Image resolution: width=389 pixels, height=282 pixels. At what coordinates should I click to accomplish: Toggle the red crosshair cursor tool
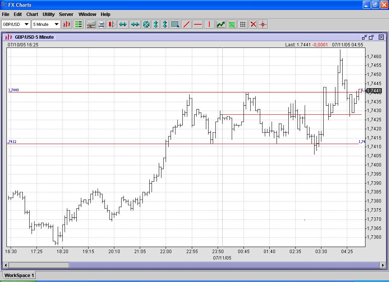pos(263,24)
